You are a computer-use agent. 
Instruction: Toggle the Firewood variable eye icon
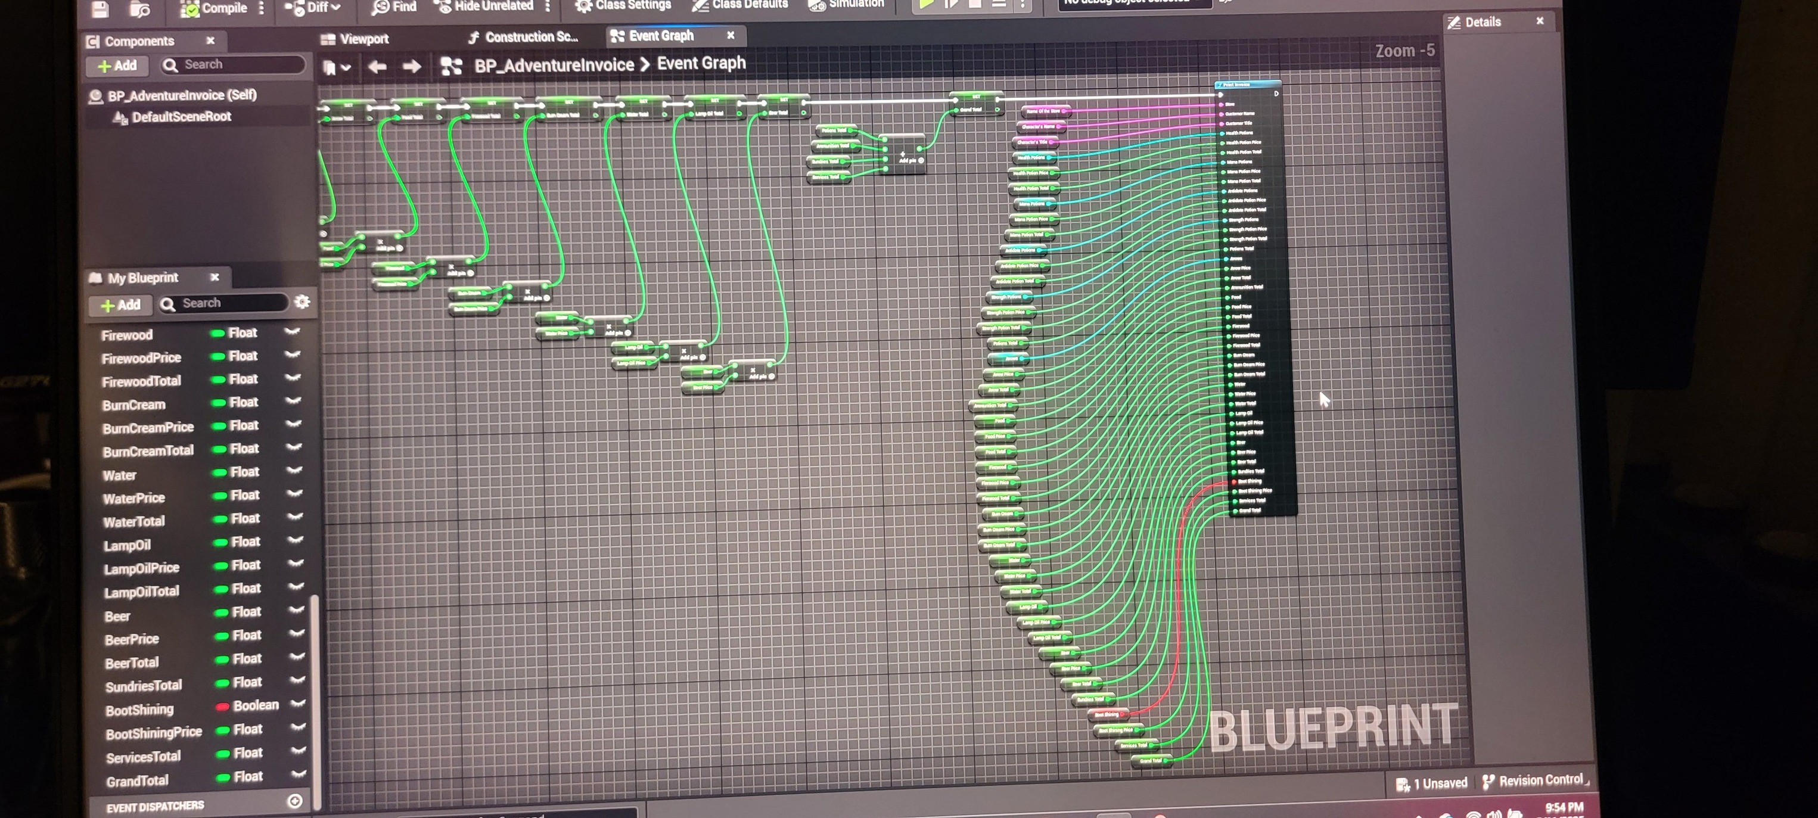[292, 332]
